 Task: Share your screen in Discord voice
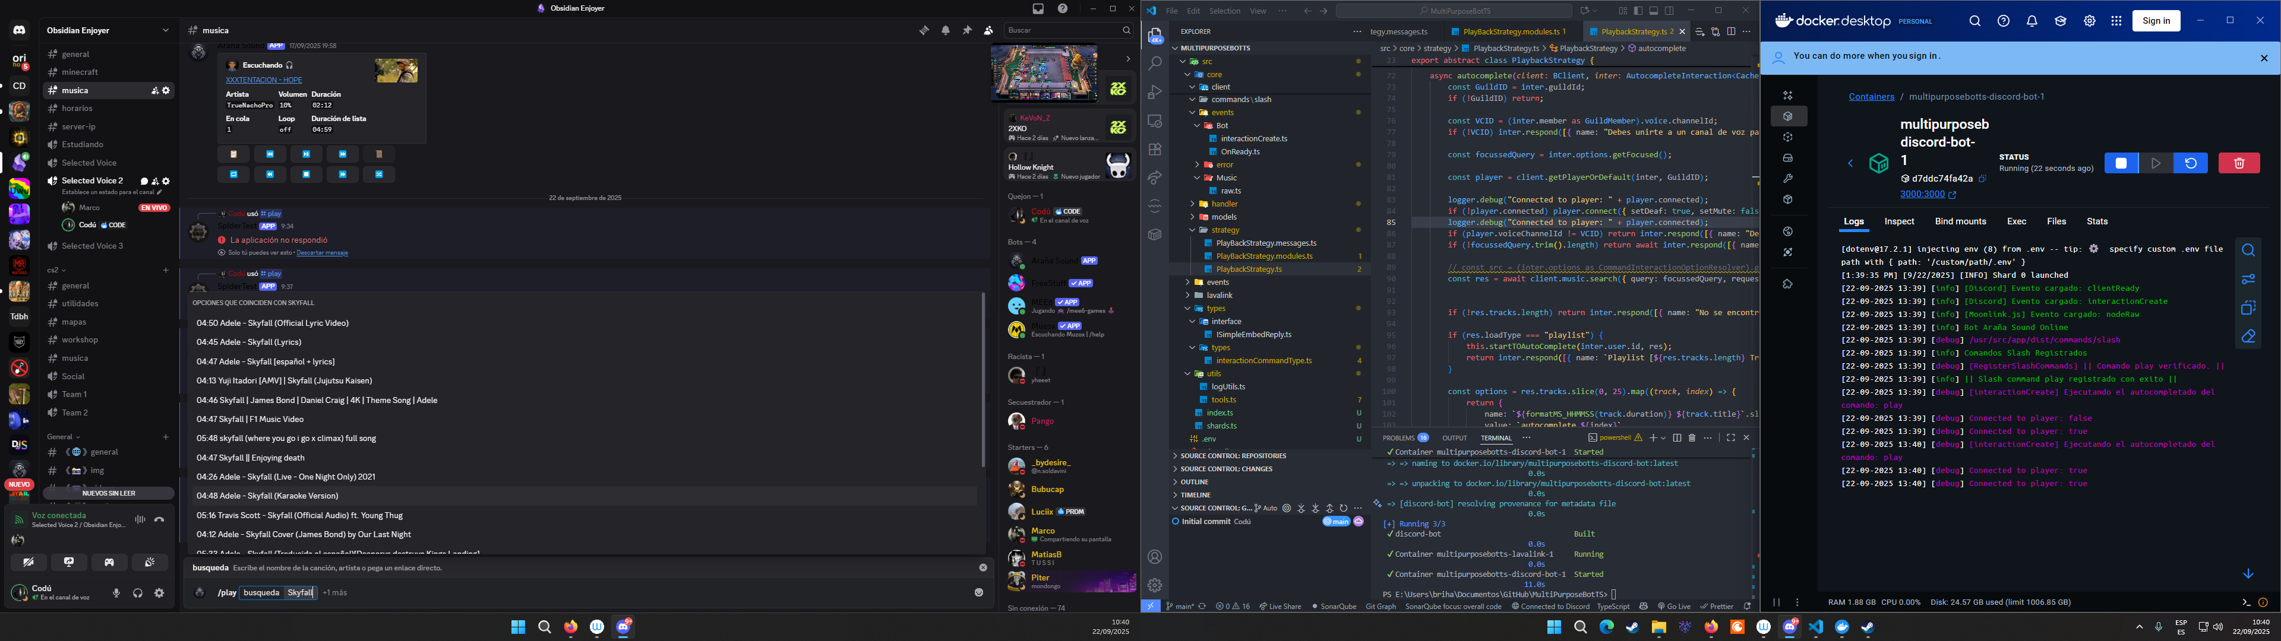click(69, 562)
